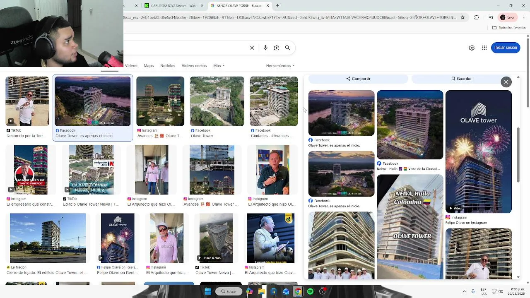Open TikTok thumbnail Olave Tower Neiva Hace 6 días
Image resolution: width=530 pixels, height=298 pixels.
coord(216,238)
